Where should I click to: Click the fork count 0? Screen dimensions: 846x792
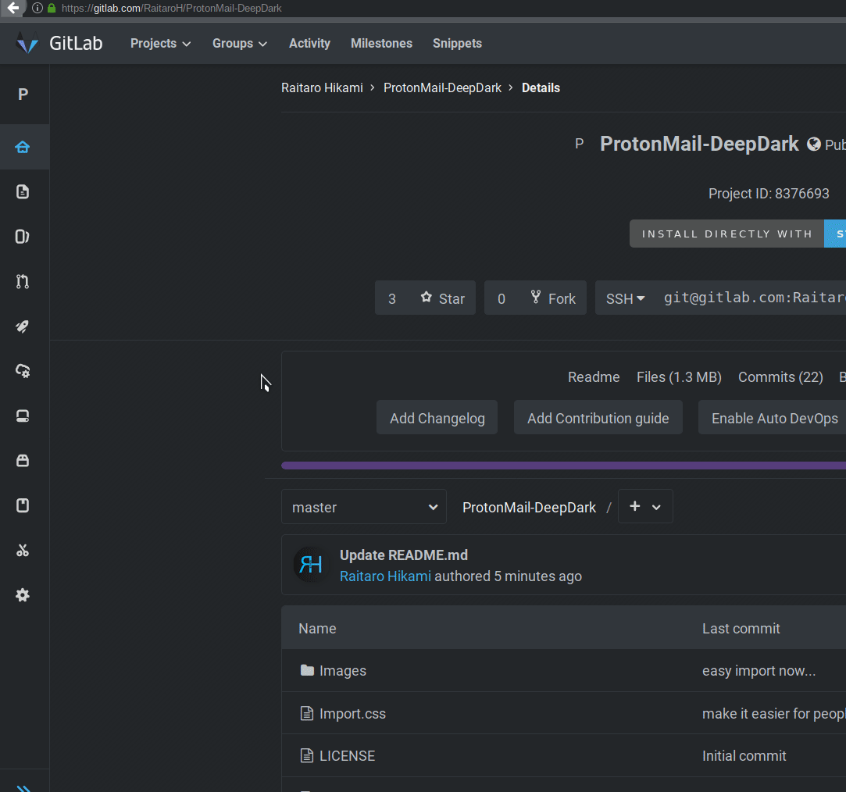502,298
